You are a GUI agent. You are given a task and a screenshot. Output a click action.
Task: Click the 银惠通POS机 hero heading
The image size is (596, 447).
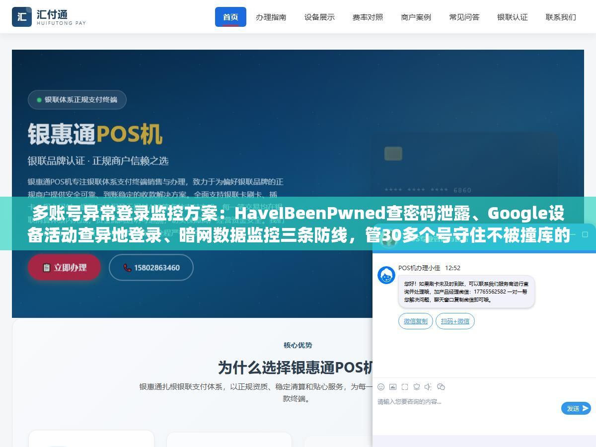click(x=95, y=134)
